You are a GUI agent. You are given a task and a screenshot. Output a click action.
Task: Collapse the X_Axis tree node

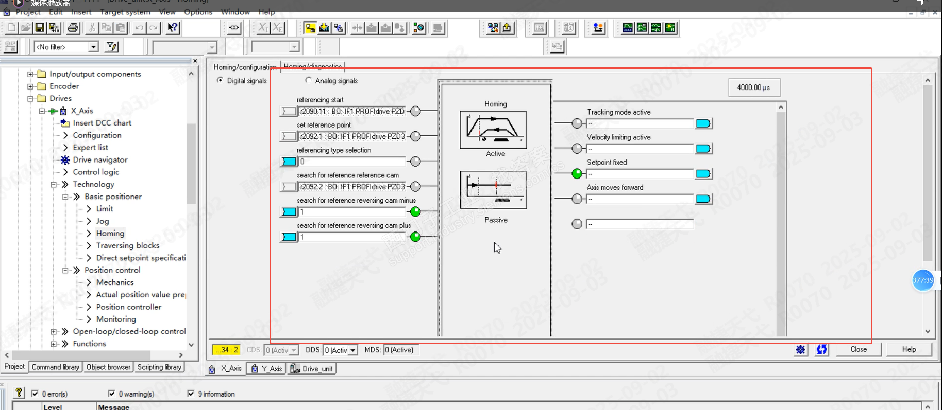[42, 111]
